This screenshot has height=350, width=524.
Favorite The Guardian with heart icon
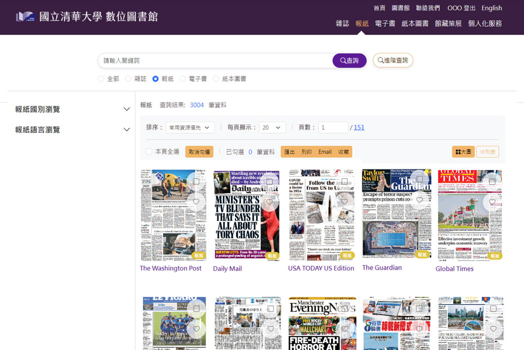pyautogui.click(x=419, y=200)
